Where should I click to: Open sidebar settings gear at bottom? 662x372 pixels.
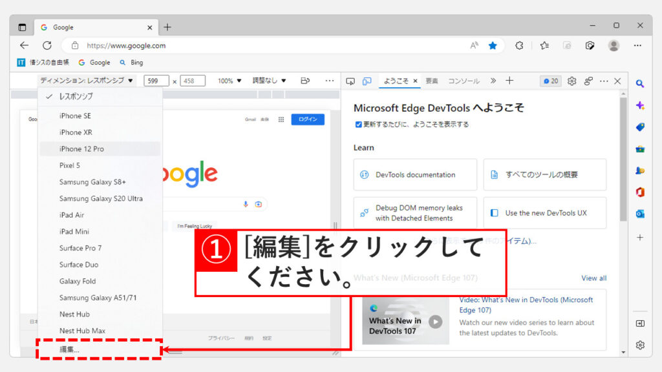(x=640, y=345)
